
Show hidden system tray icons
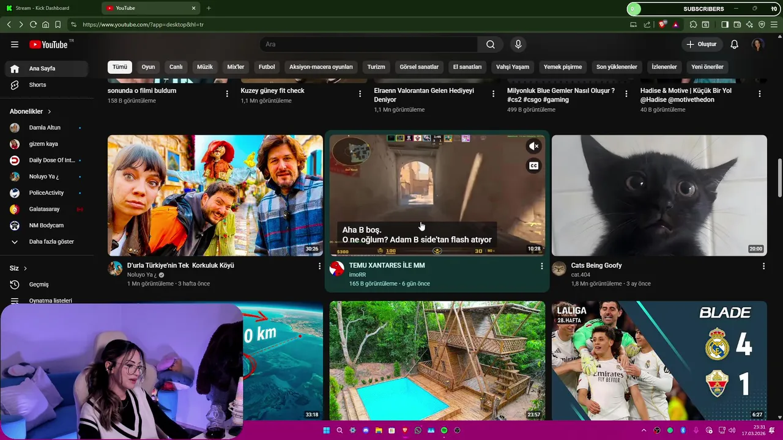[644, 430]
